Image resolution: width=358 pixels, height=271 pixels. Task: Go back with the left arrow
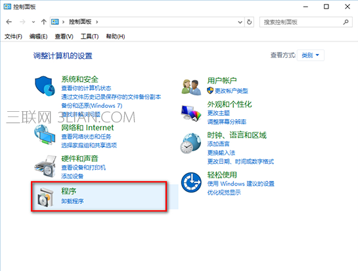9,22
